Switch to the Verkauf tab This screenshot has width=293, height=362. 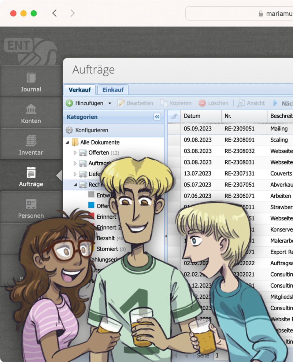pyautogui.click(x=80, y=90)
